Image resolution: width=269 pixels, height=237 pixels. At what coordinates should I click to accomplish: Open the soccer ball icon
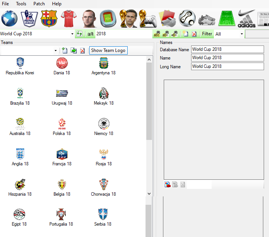187,18
